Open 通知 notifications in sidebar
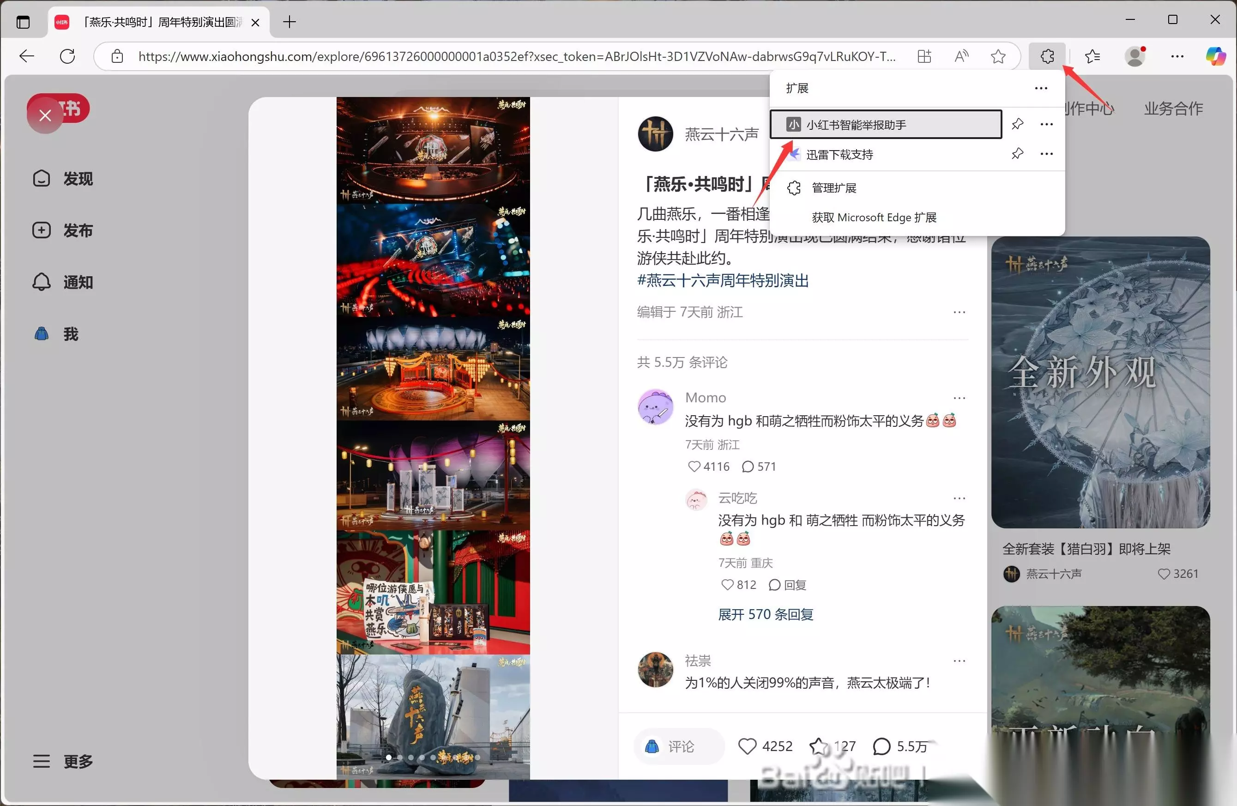This screenshot has width=1237, height=806. point(63,282)
